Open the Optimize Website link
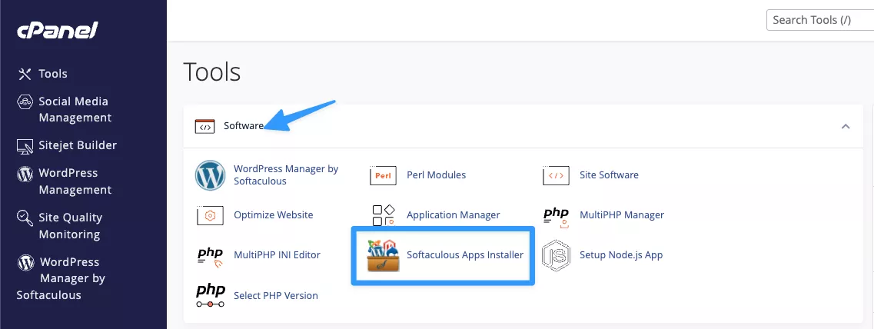 (x=274, y=215)
